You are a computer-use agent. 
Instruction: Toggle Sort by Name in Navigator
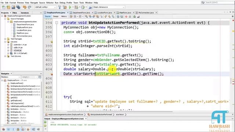coord(33,129)
